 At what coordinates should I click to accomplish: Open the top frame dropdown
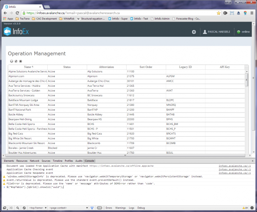(38, 208)
